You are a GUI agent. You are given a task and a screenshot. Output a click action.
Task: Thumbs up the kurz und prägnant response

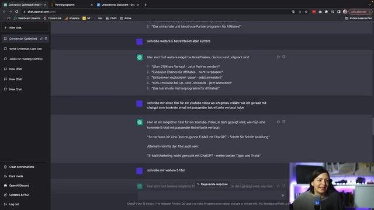click(278, 57)
